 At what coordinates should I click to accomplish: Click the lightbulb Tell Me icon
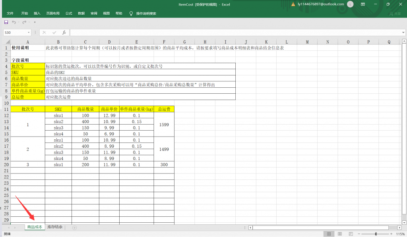pyautogui.click(x=131, y=13)
